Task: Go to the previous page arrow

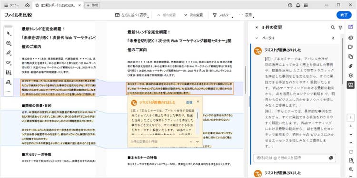Action: [x=351, y=135]
